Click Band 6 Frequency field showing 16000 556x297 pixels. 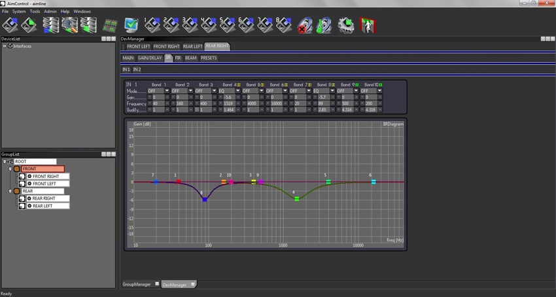tap(276, 103)
